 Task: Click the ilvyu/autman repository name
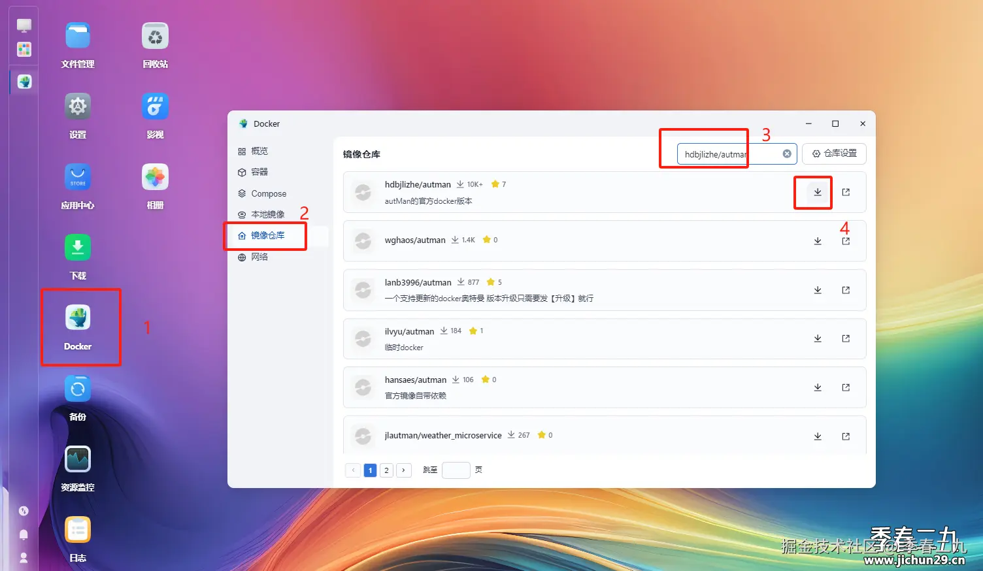click(409, 332)
